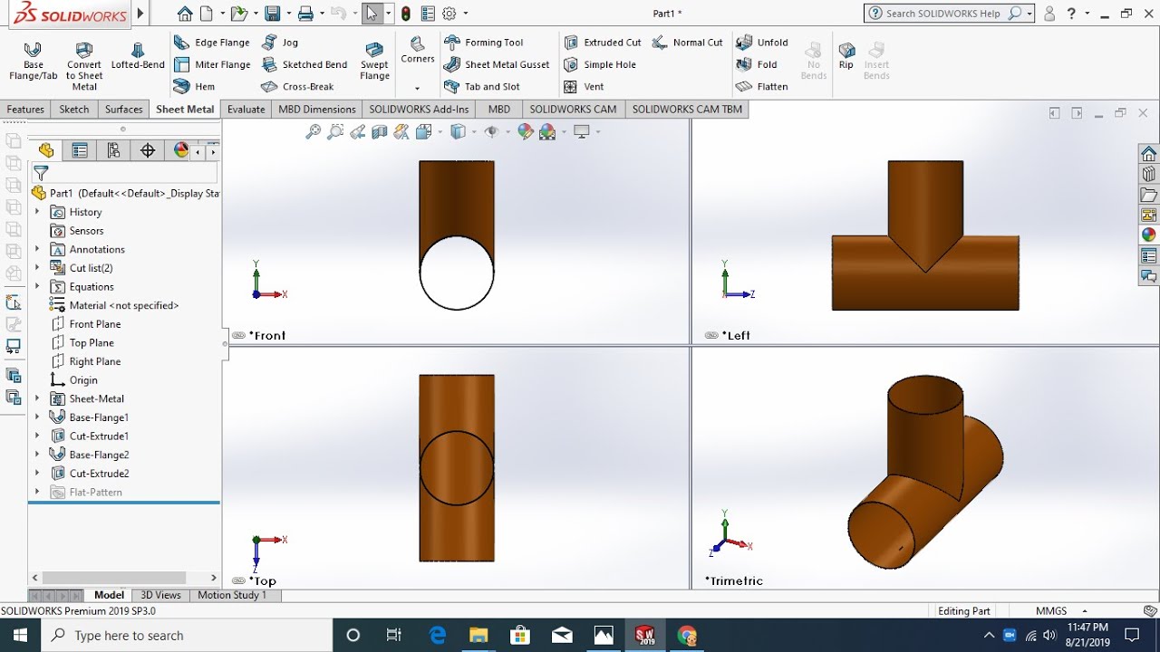Switch to the Sketch tab
Screen dimensions: 1160x652
pos(74,110)
